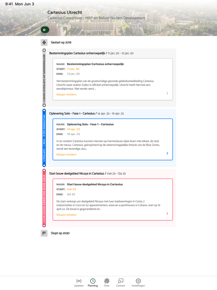Open "Bijlagen bekijken" on Bestemmingsplan card
This screenshot has width=217, height=290.
66,94
